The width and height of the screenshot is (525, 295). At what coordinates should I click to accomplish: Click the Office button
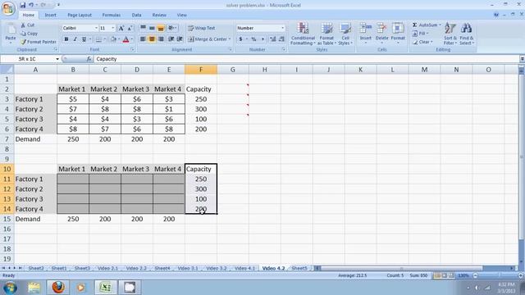pos(8,8)
